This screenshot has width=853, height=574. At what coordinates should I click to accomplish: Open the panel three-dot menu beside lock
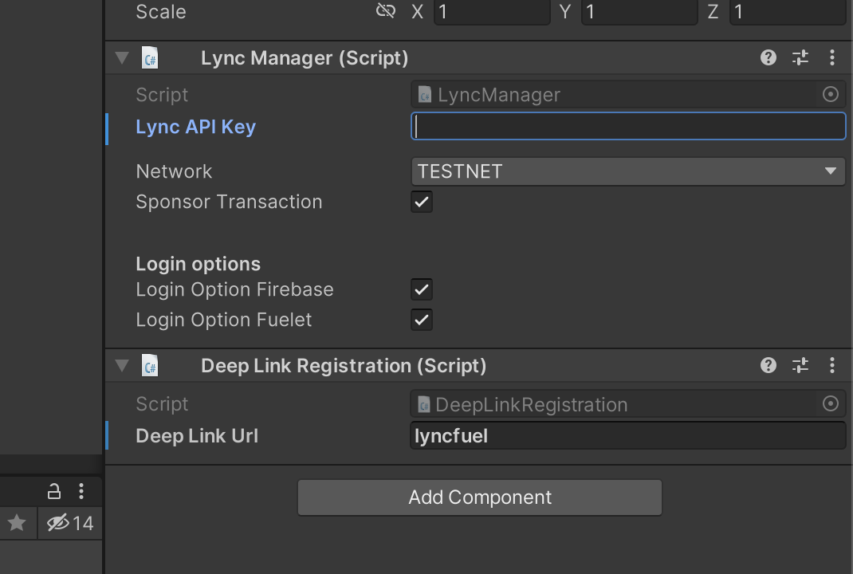pos(81,491)
